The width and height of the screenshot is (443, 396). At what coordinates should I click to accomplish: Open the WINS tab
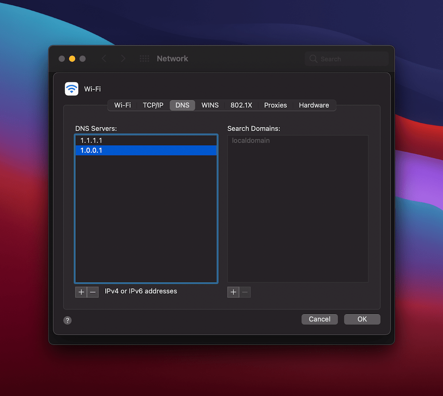pos(210,105)
